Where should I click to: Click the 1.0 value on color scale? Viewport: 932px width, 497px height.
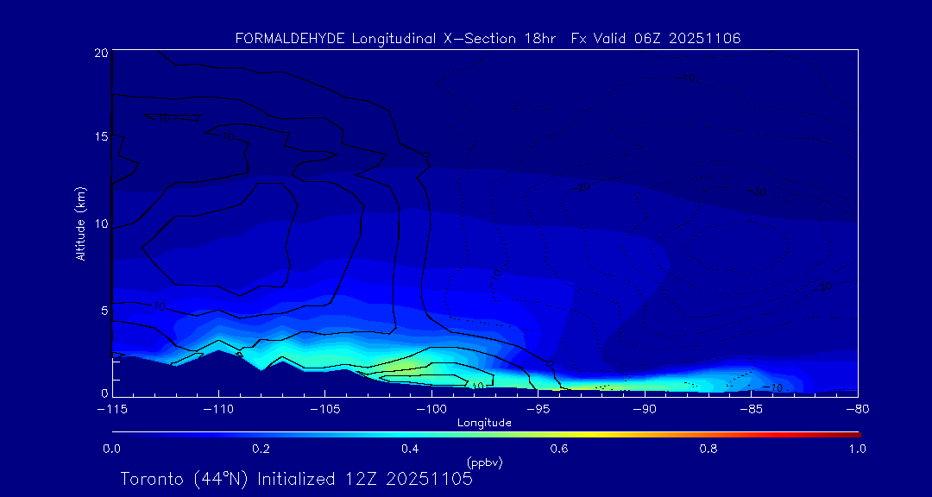(x=858, y=449)
